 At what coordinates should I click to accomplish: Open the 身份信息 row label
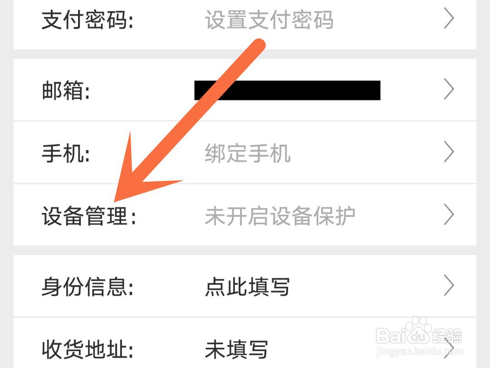pos(88,286)
